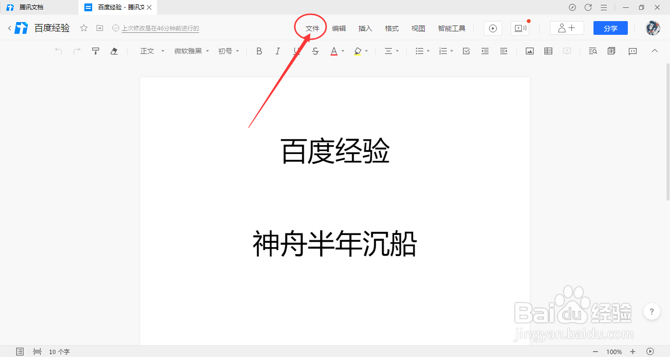This screenshot has height=357, width=670.
Task: Toggle bold formatting
Action: coord(259,51)
